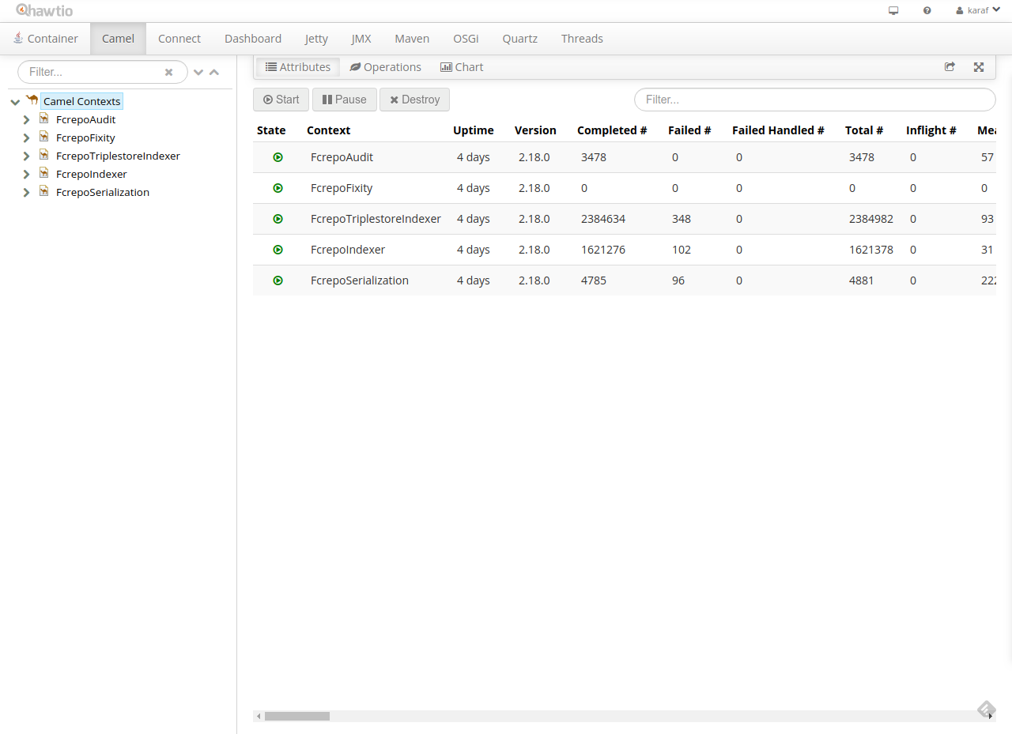Click the FcrepoSerialization context icon in tree

click(44, 191)
